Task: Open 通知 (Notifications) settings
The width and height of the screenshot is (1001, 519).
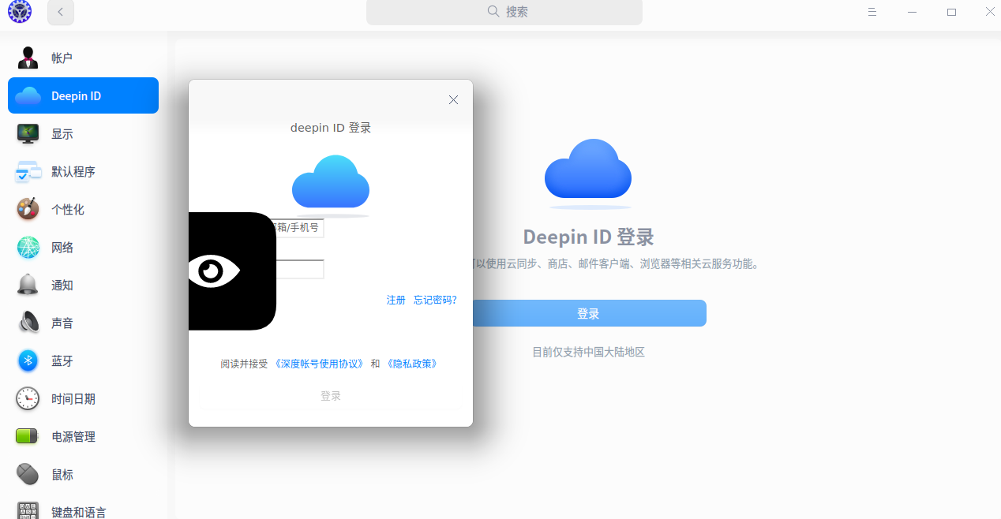Action: (x=28, y=285)
